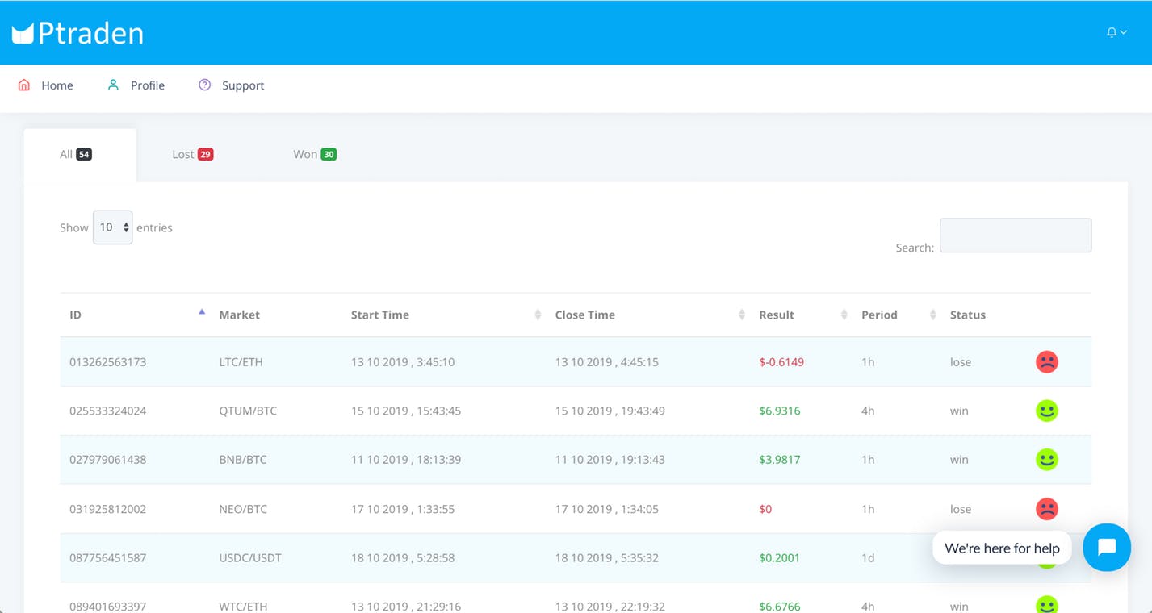Click the "We're here for help" message

pos(1001,548)
